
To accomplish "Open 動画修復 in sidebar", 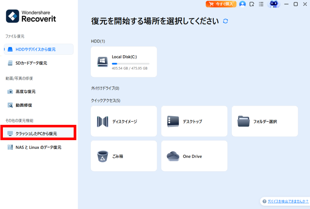I will click(x=38, y=105).
